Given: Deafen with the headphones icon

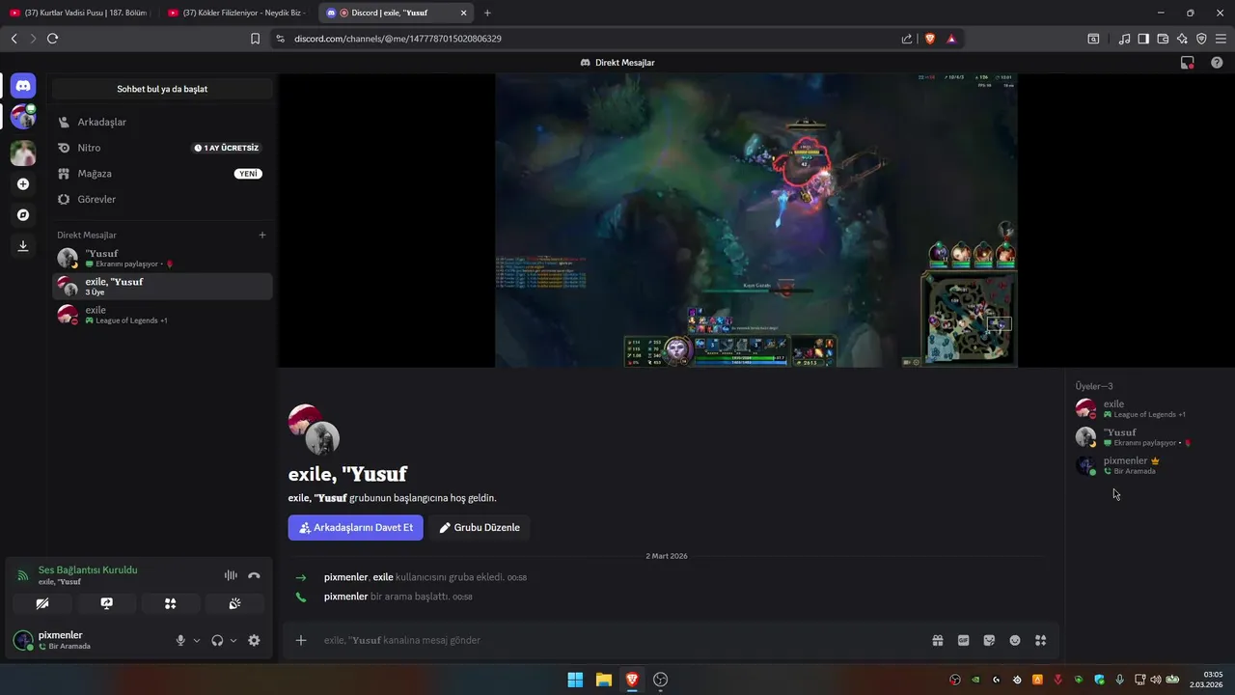Looking at the screenshot, I should coord(217,640).
